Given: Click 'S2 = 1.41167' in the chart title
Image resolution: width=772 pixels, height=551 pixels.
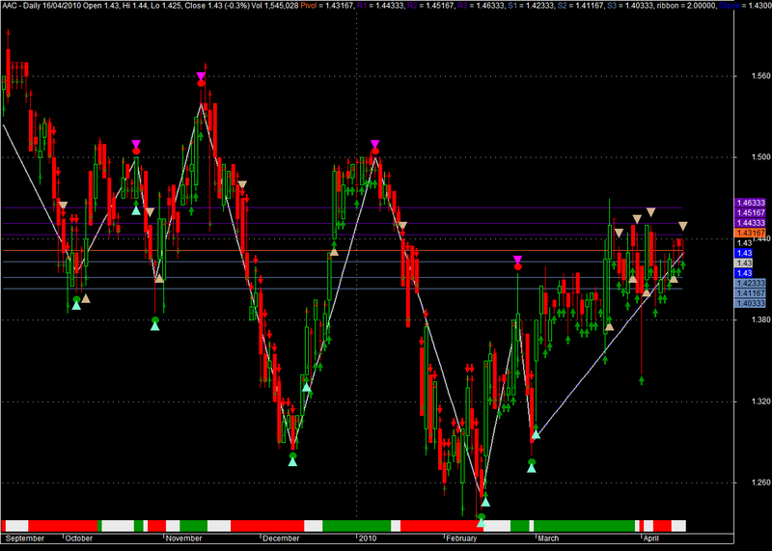Looking at the screenshot, I should point(581,6).
